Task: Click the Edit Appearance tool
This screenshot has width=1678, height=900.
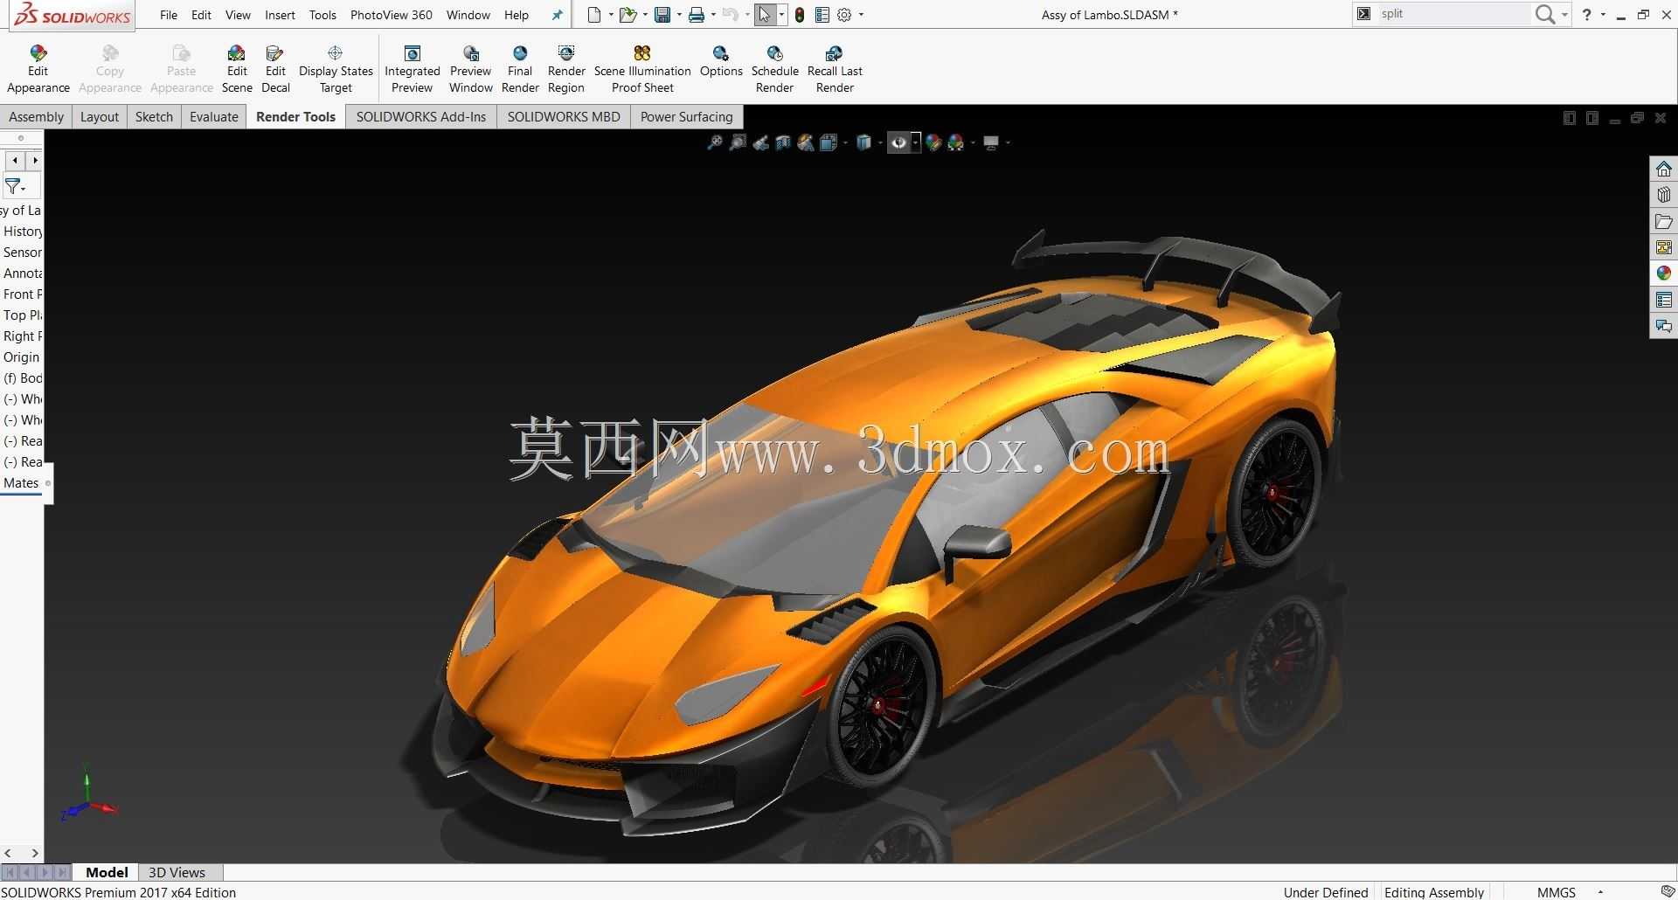Action: tap(38, 70)
